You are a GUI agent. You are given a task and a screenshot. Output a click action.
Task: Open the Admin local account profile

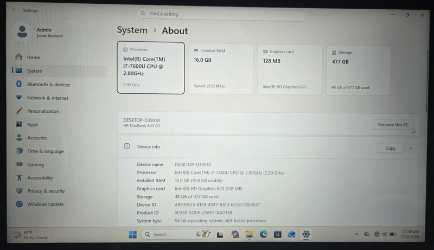(x=39, y=32)
